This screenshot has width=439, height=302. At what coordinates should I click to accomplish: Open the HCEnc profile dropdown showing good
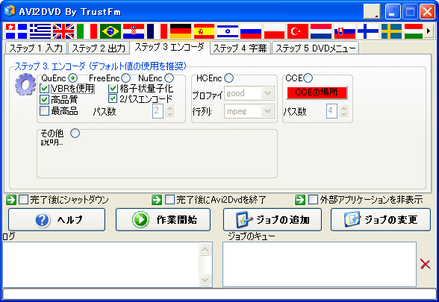click(x=249, y=93)
